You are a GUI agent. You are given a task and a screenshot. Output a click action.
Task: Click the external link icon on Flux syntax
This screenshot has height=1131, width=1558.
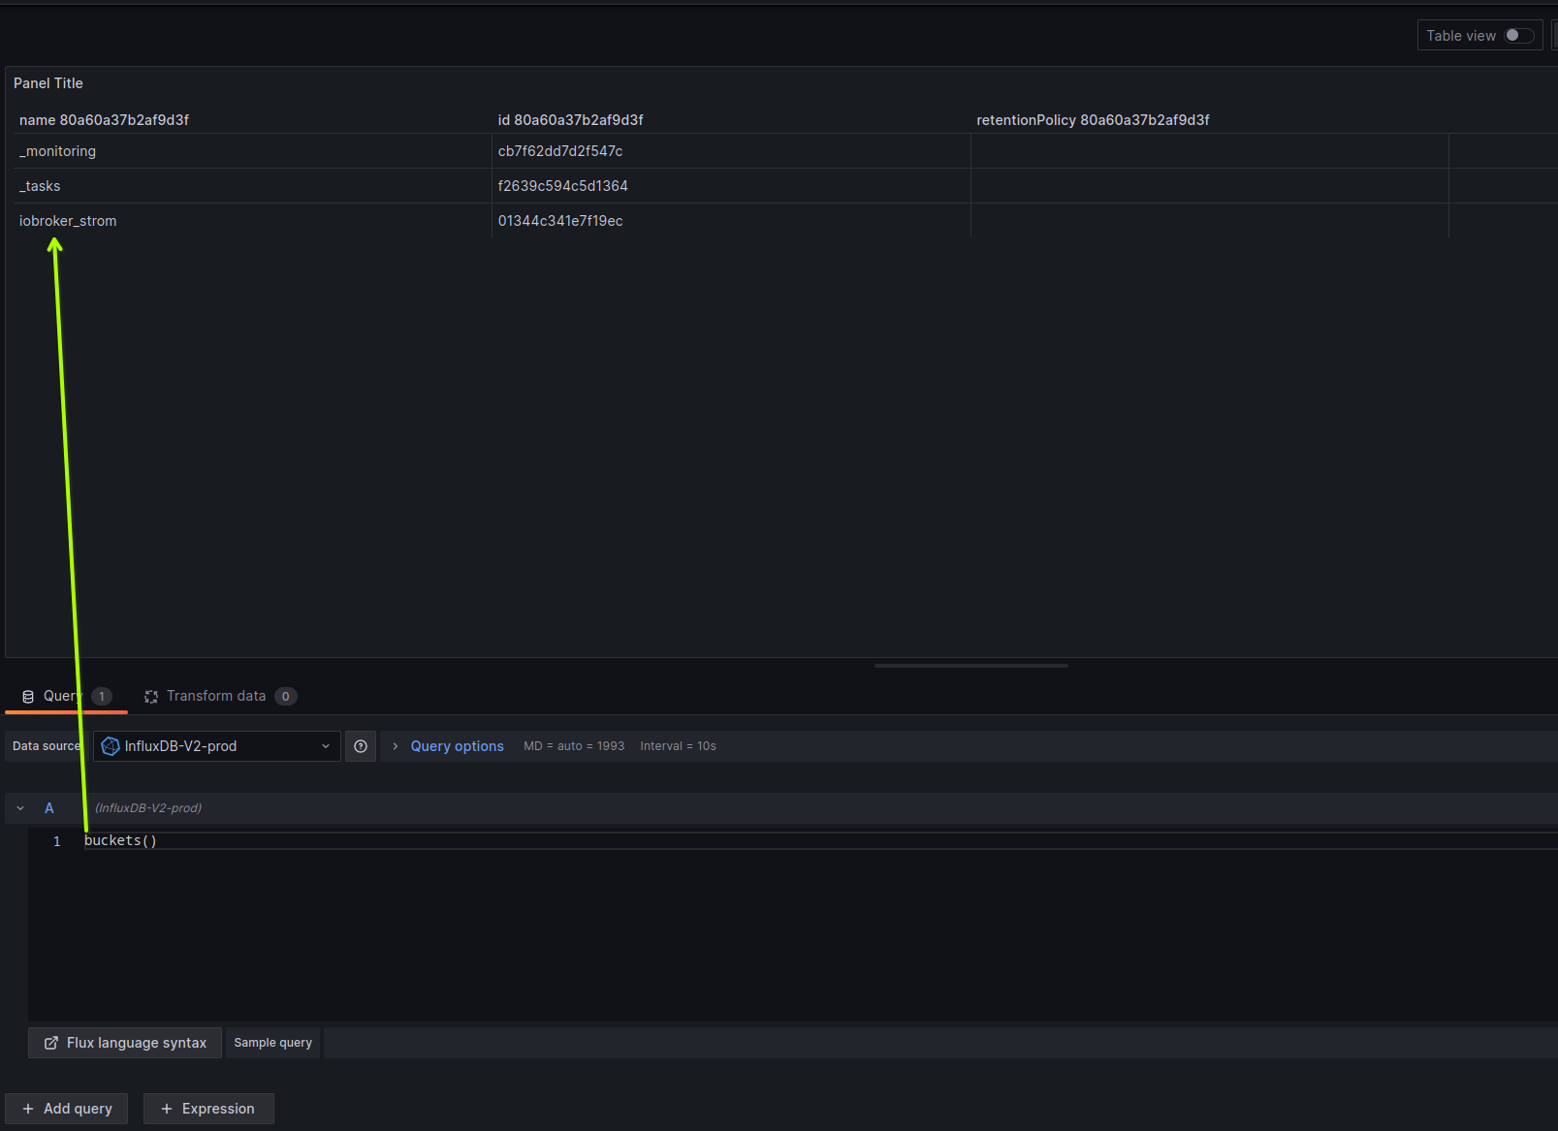(51, 1043)
